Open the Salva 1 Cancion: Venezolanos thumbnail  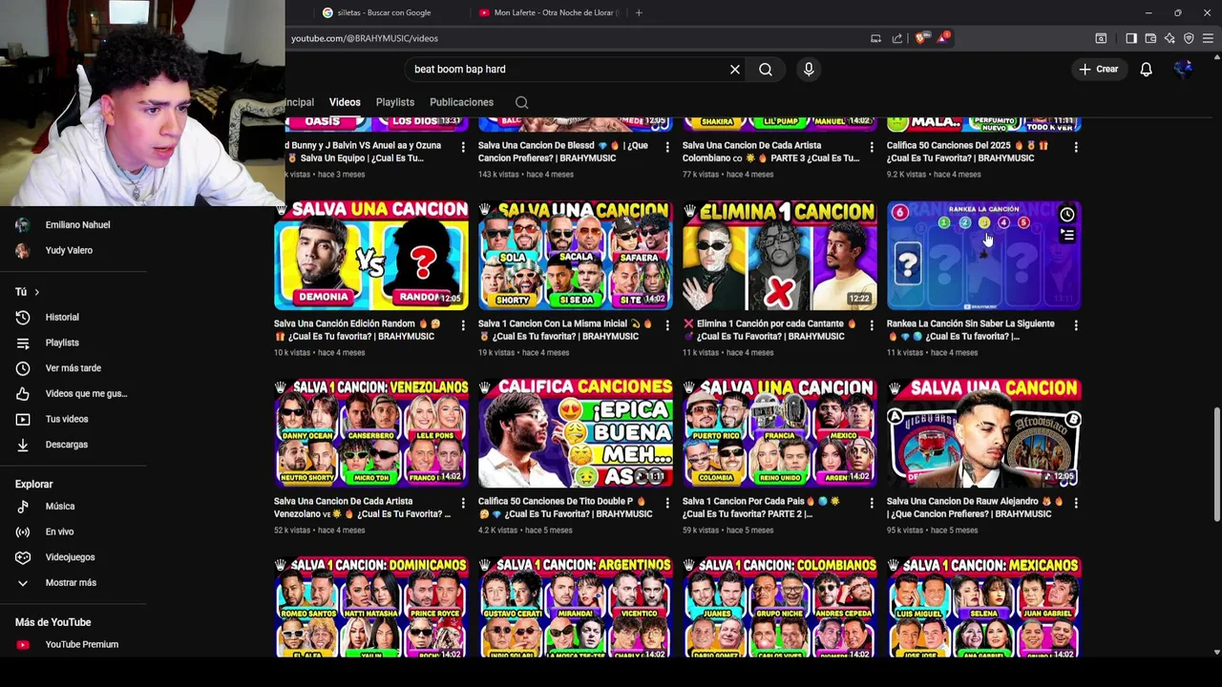[371, 433]
